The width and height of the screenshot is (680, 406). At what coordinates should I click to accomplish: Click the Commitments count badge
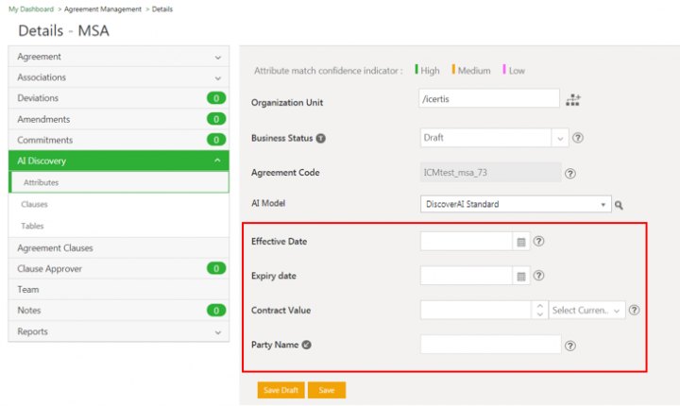[x=216, y=140]
